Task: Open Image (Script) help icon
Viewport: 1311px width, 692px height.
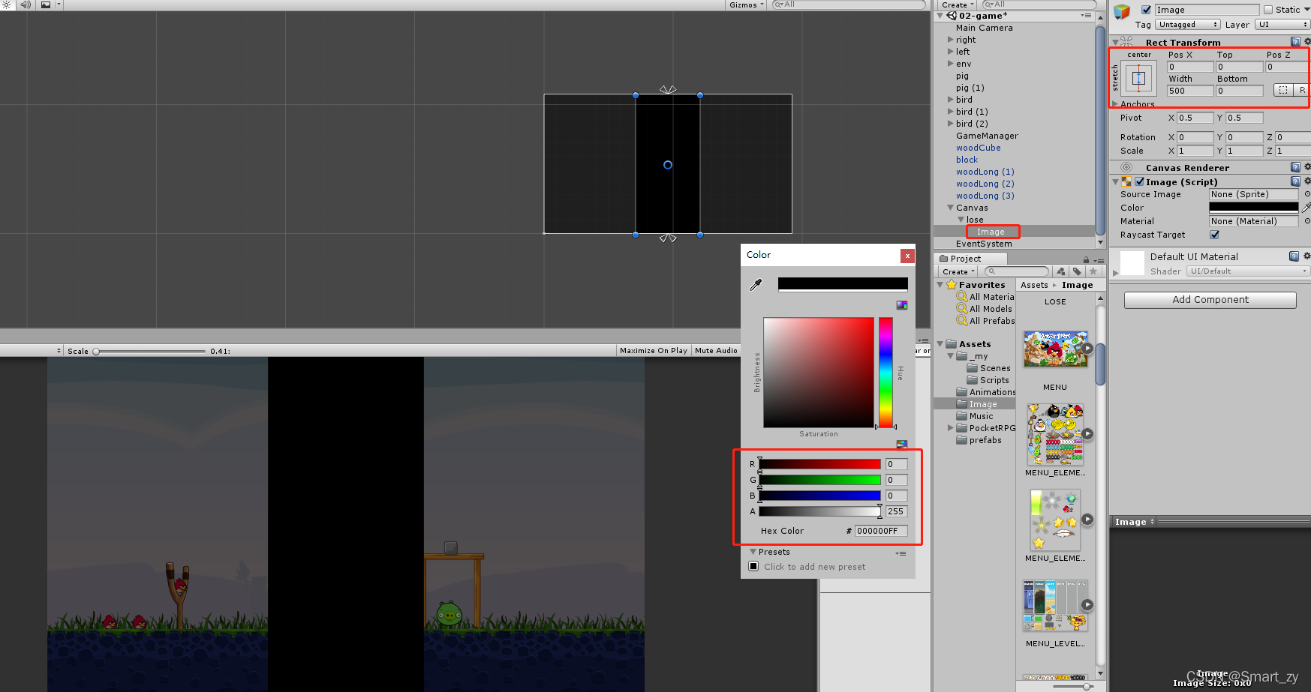Action: [1295, 181]
